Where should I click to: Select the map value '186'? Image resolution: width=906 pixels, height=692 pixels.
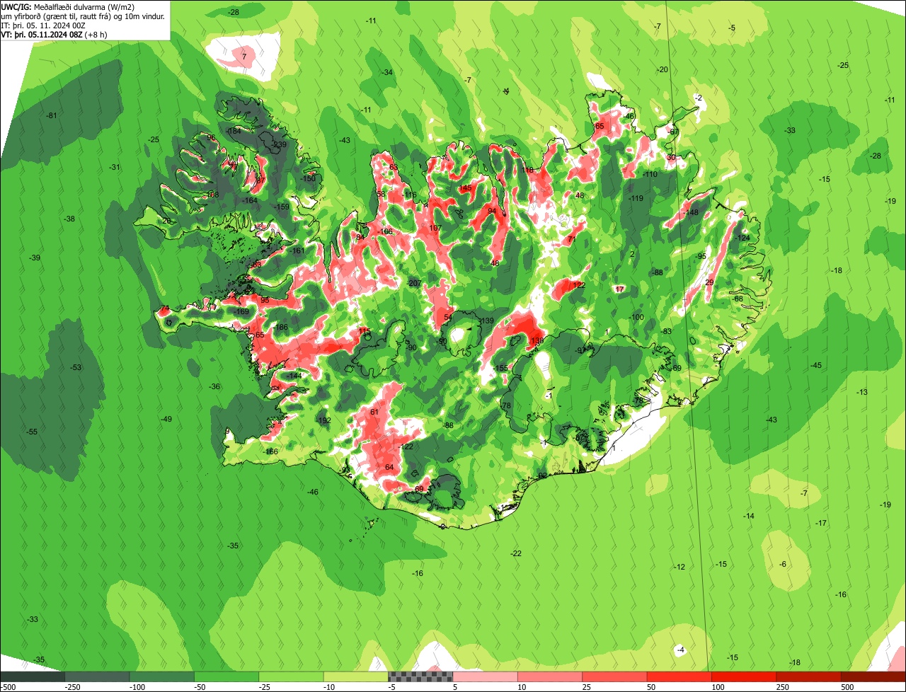click(x=282, y=327)
